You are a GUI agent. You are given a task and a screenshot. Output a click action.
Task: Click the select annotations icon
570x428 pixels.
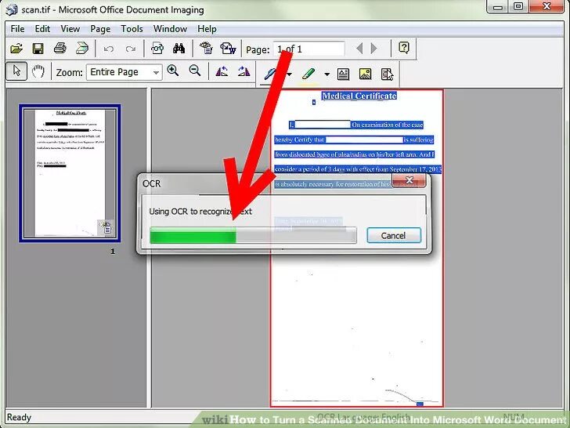click(x=387, y=74)
